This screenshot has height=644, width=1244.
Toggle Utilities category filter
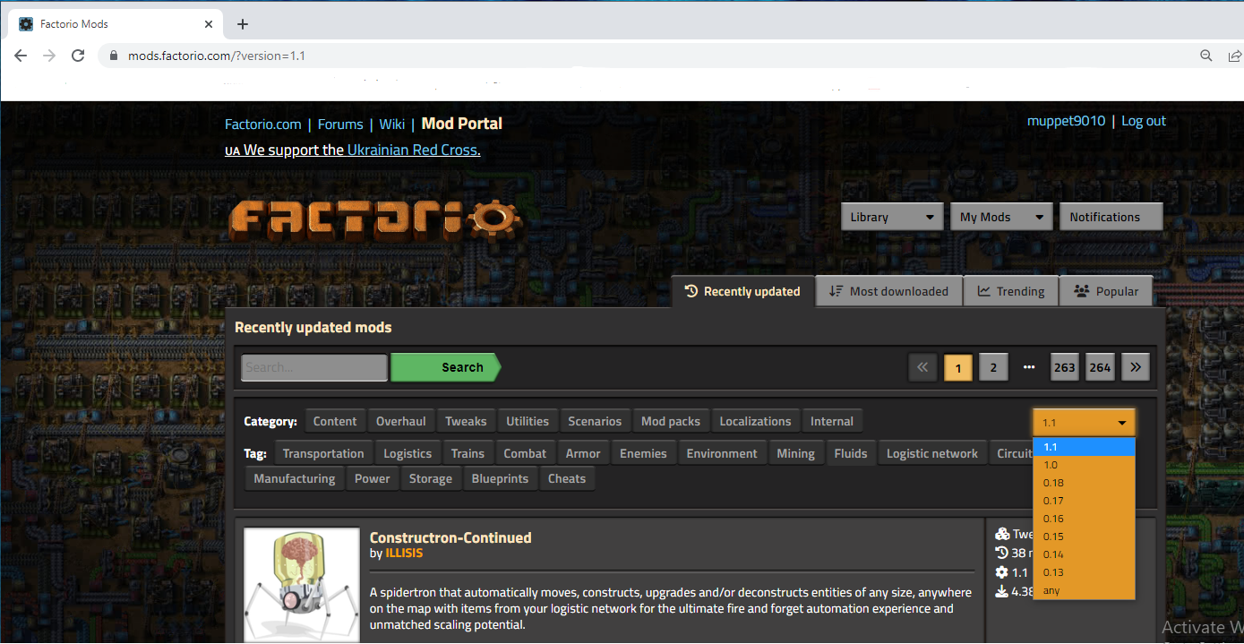(x=528, y=421)
